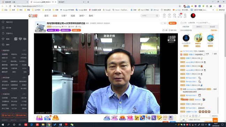This screenshot has height=127, width=226.
Task: Click the Douyu logo
Action: (33, 16)
